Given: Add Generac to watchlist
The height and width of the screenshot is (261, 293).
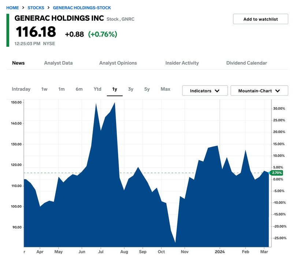Looking at the screenshot, I should click(x=260, y=19).
